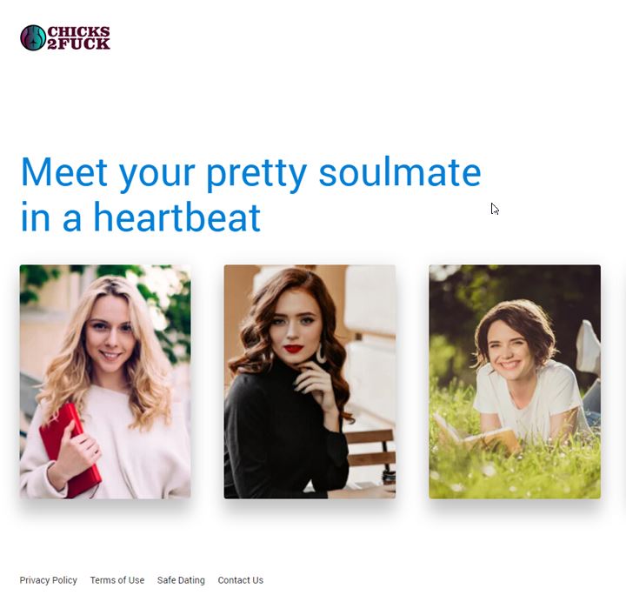Click the word 'soulmate' in the heading
The height and width of the screenshot is (595, 626).
pyautogui.click(x=400, y=173)
